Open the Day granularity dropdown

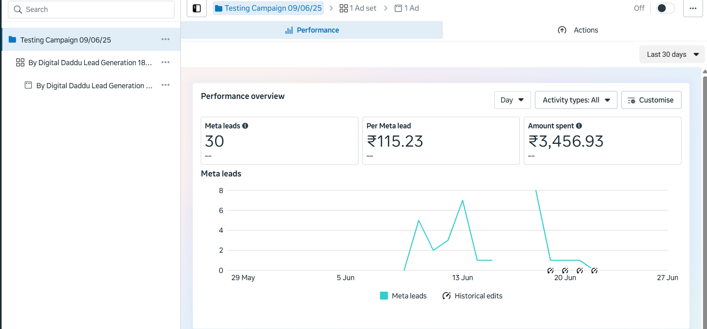(x=512, y=100)
